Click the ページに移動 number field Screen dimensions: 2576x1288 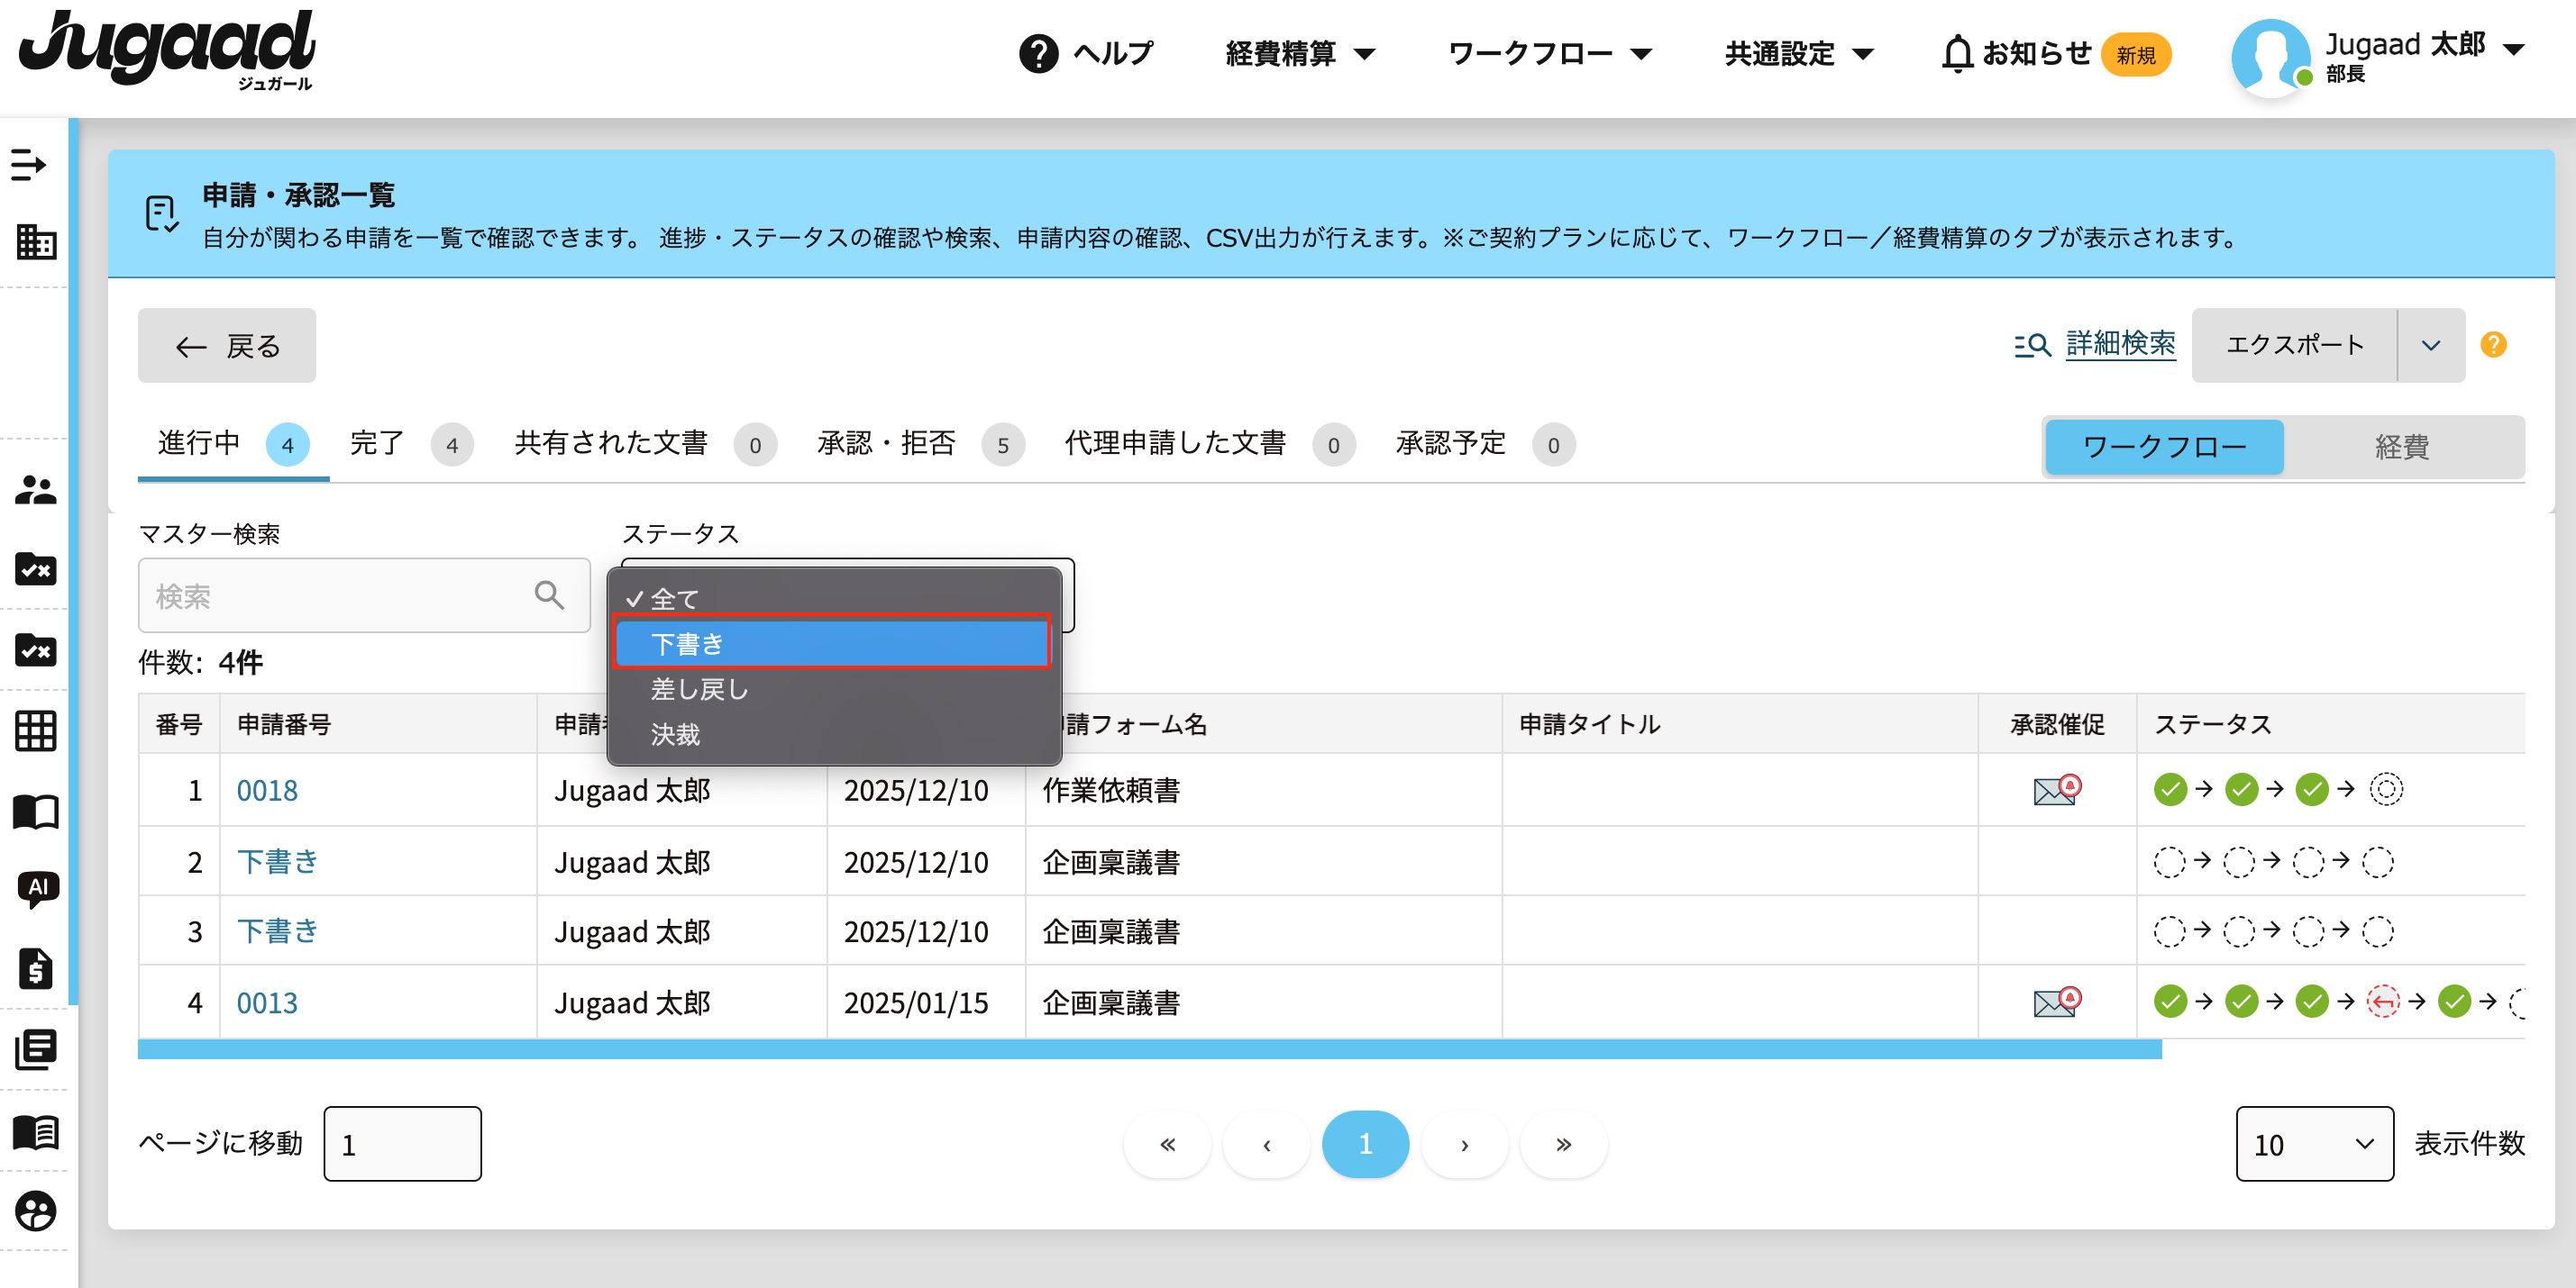tap(402, 1144)
